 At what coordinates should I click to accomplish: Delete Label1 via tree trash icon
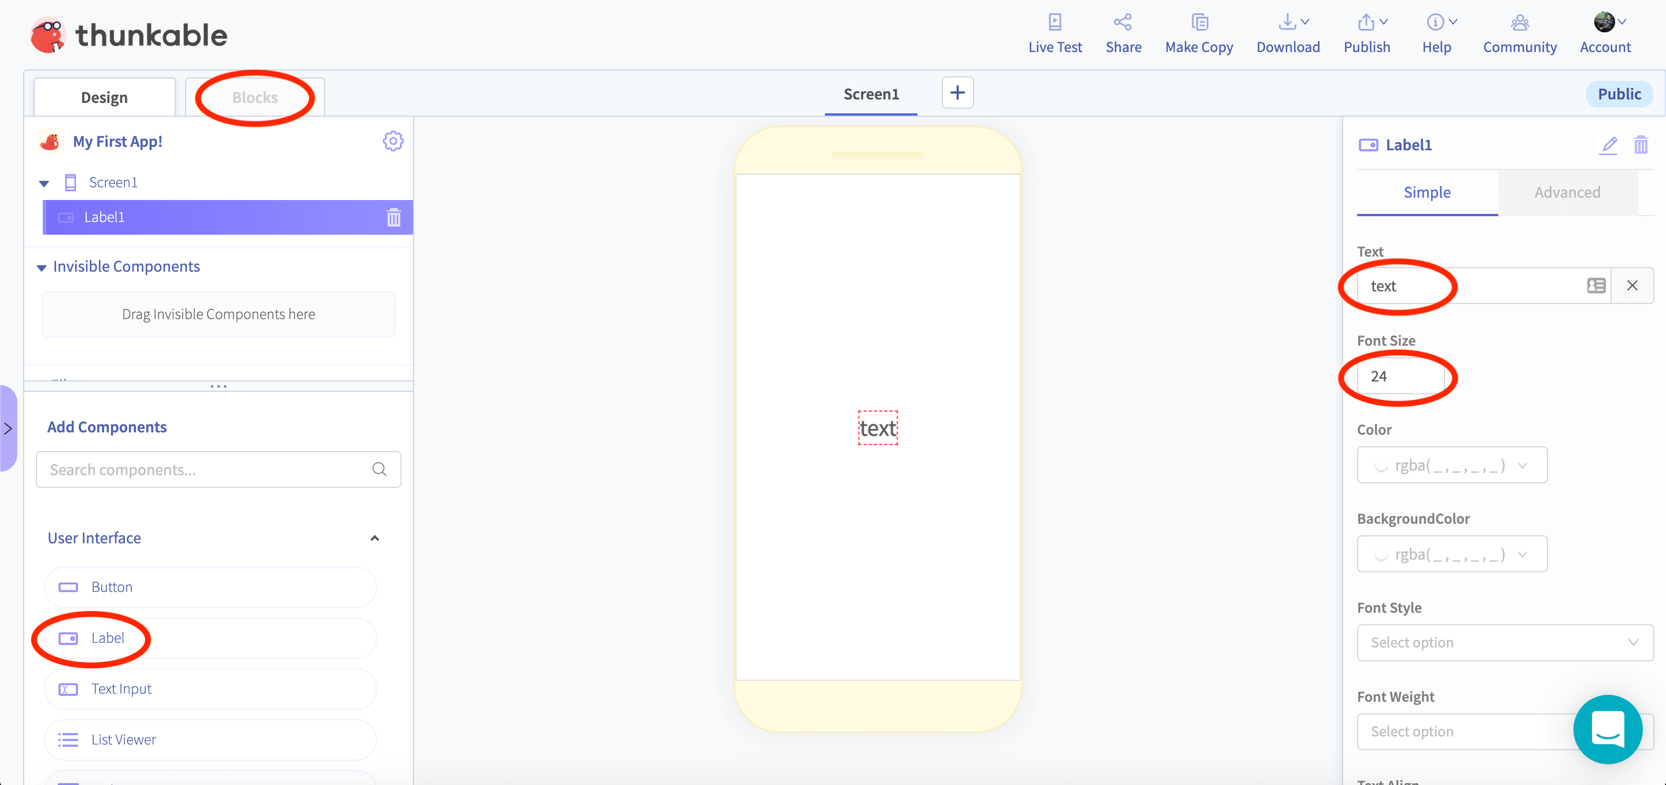[393, 218]
